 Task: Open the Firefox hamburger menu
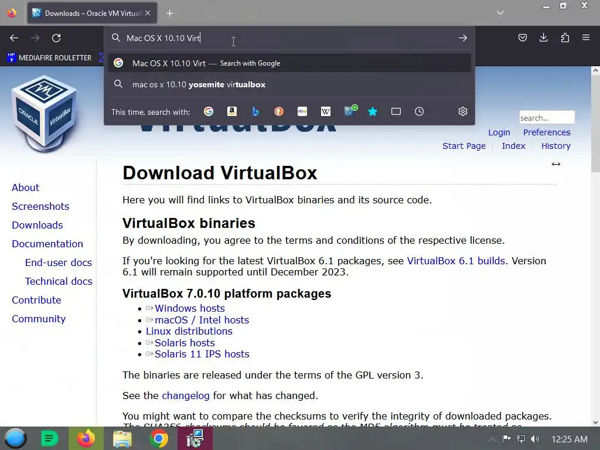pos(586,37)
